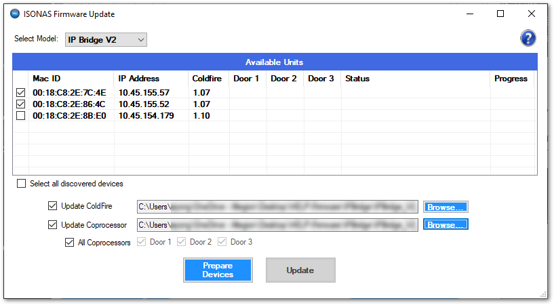Viewport: 554px width, 305px height.
Task: Click the Door 3 column header
Action: [323, 79]
